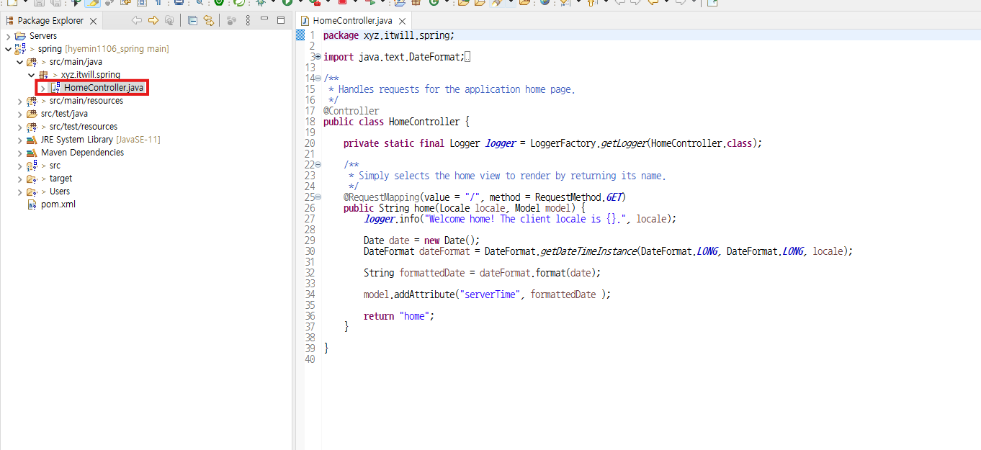The height and width of the screenshot is (450, 981).
Task: Select the target folder entry
Action: tap(61, 179)
